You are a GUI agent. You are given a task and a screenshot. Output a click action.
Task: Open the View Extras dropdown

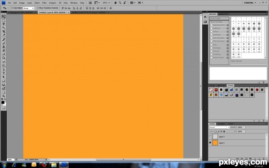97,3
